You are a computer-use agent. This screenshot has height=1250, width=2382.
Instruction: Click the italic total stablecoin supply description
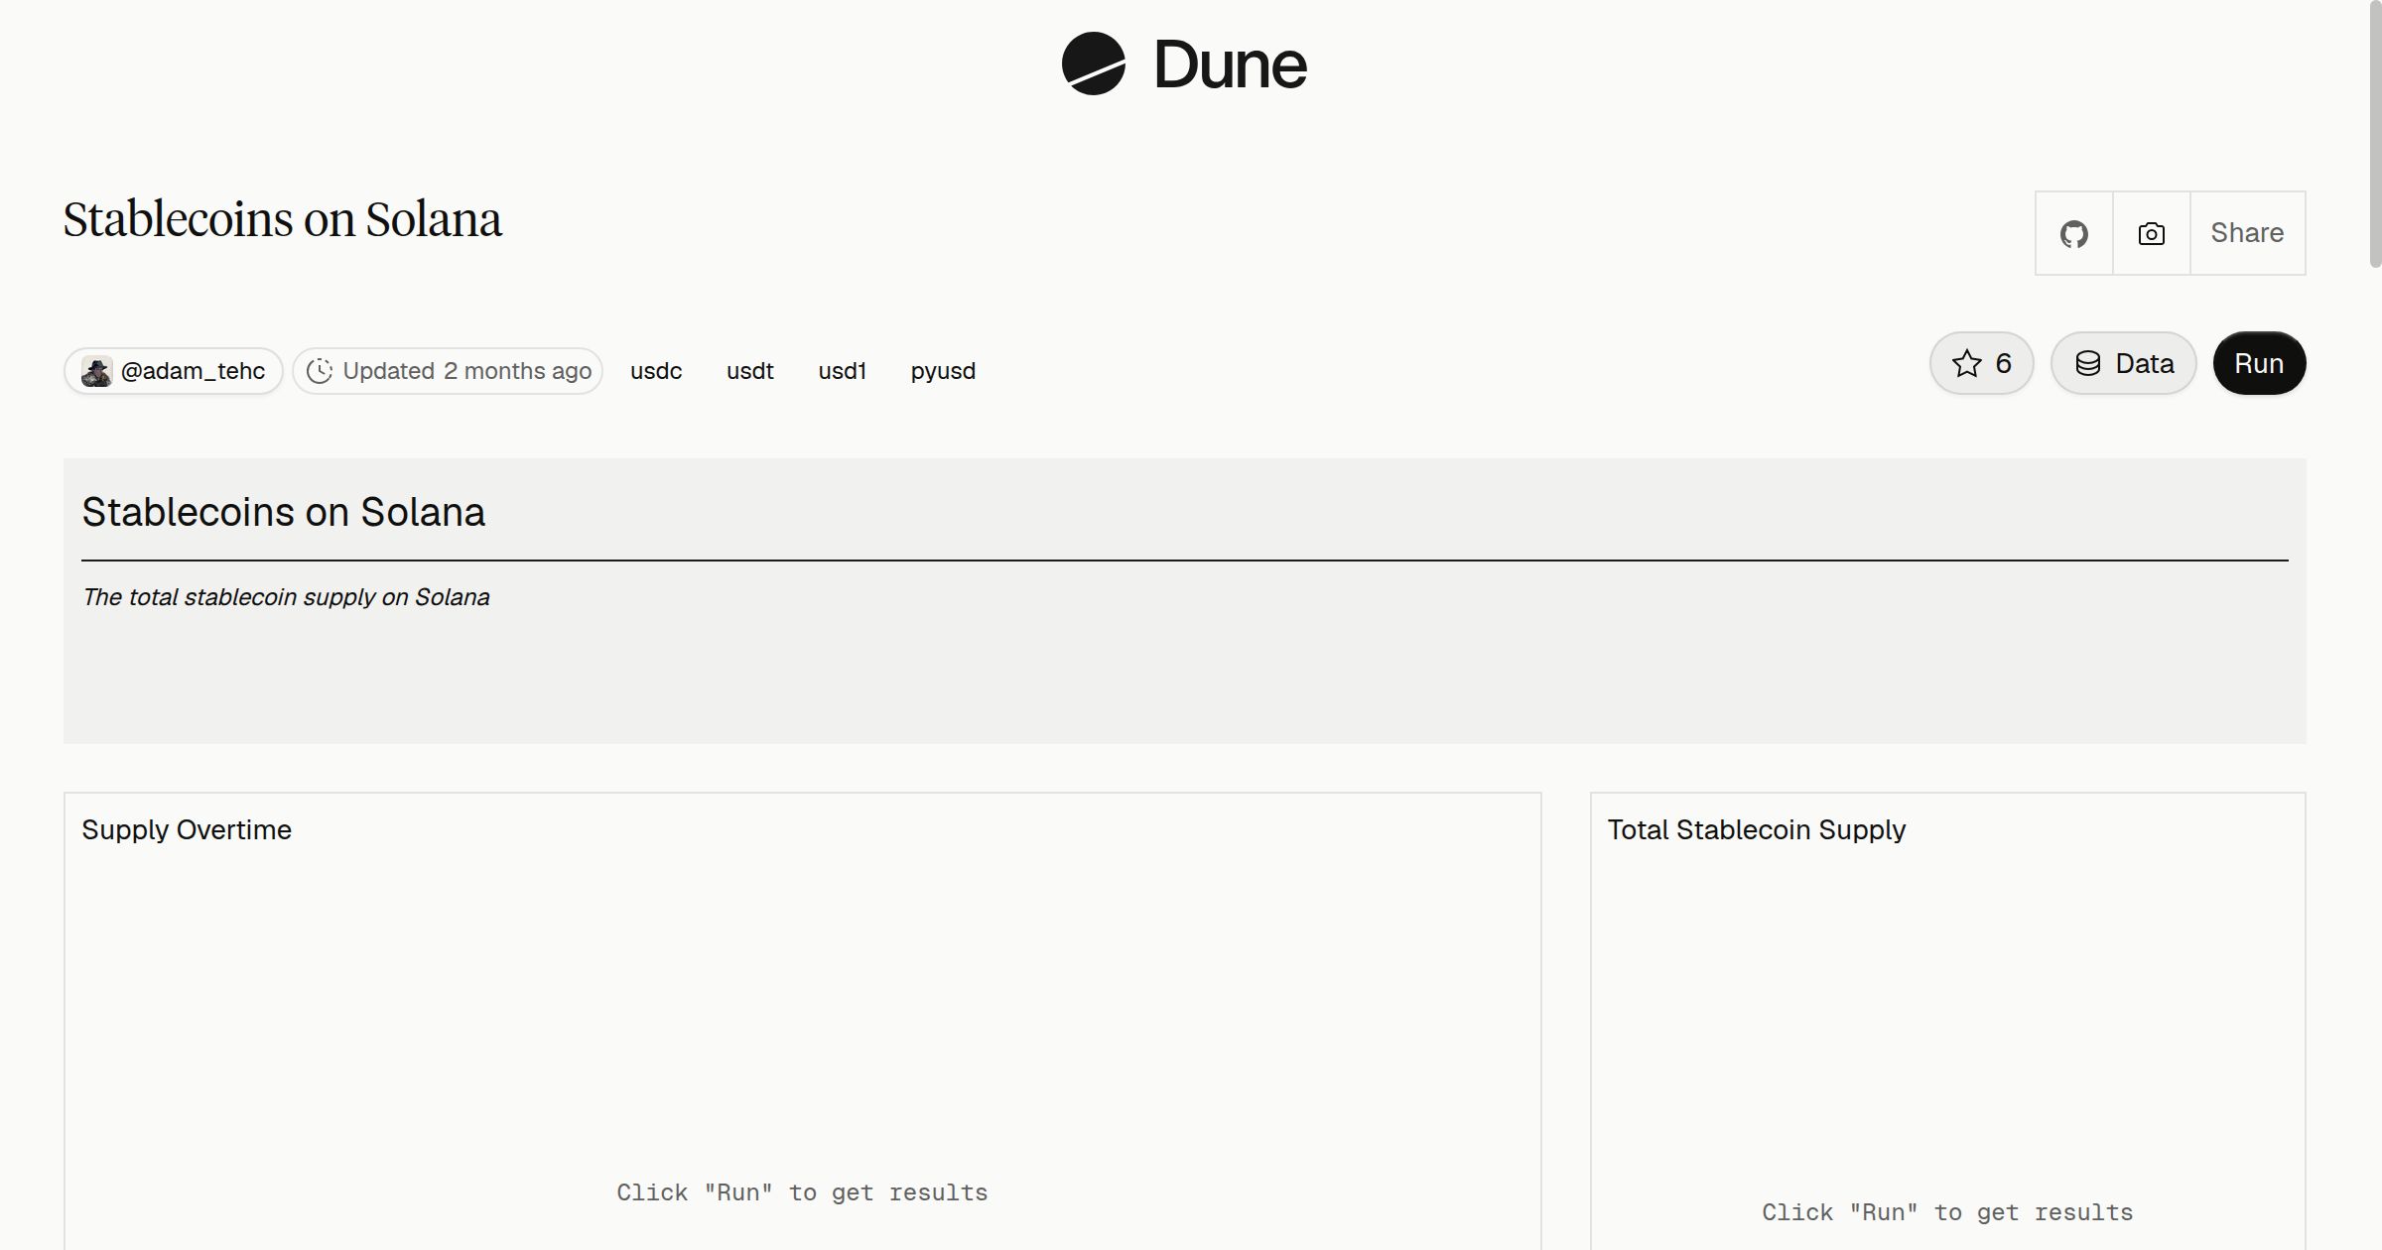(x=286, y=597)
